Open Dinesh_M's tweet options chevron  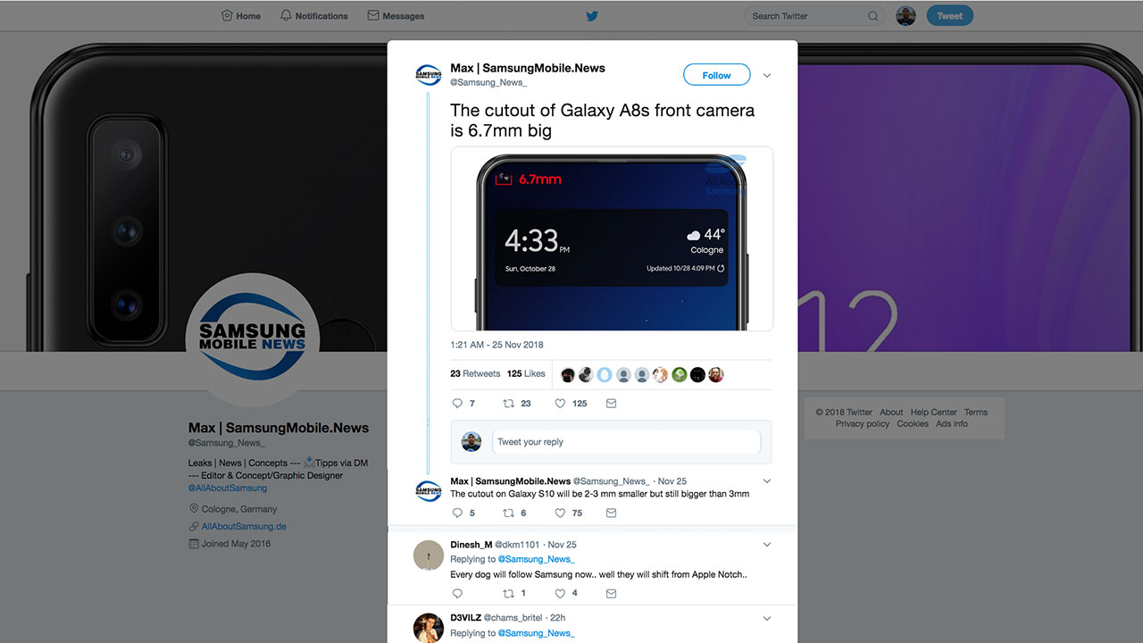click(x=767, y=545)
